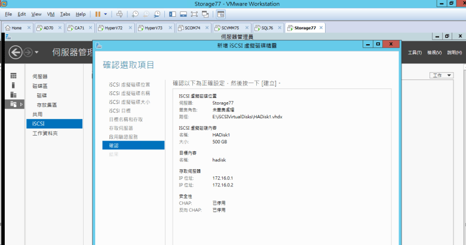Open the 工具(T) menu
466x245 pixels.
(x=415, y=53)
